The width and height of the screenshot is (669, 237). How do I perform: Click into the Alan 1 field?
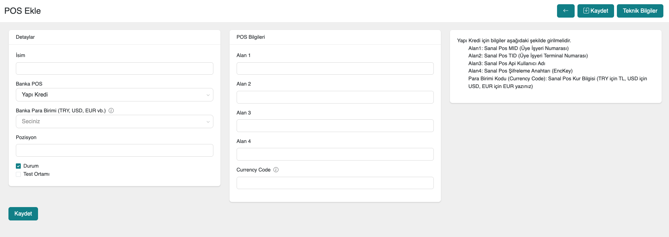click(335, 69)
